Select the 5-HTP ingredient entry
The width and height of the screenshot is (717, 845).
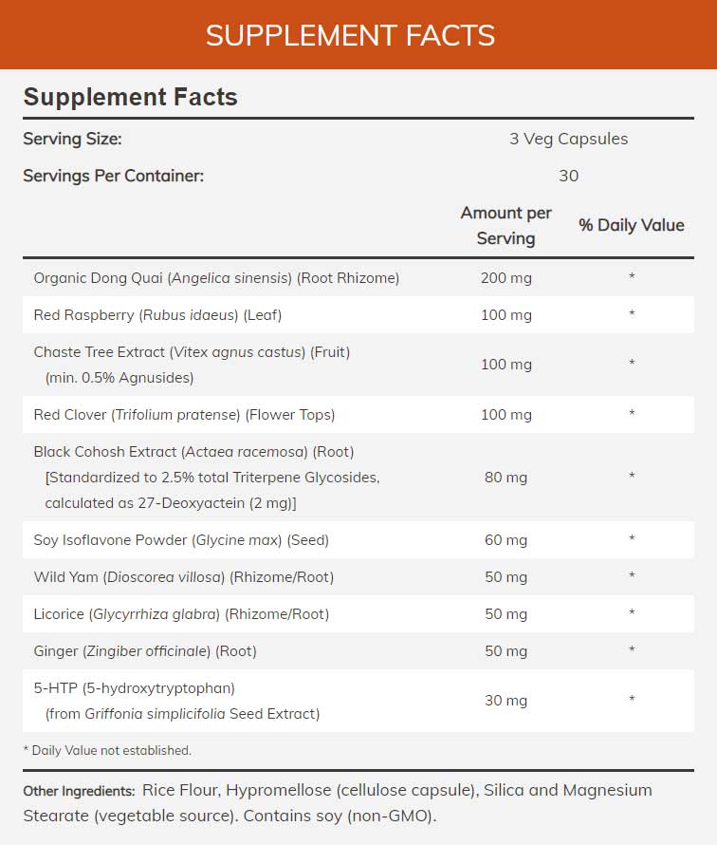(x=134, y=688)
